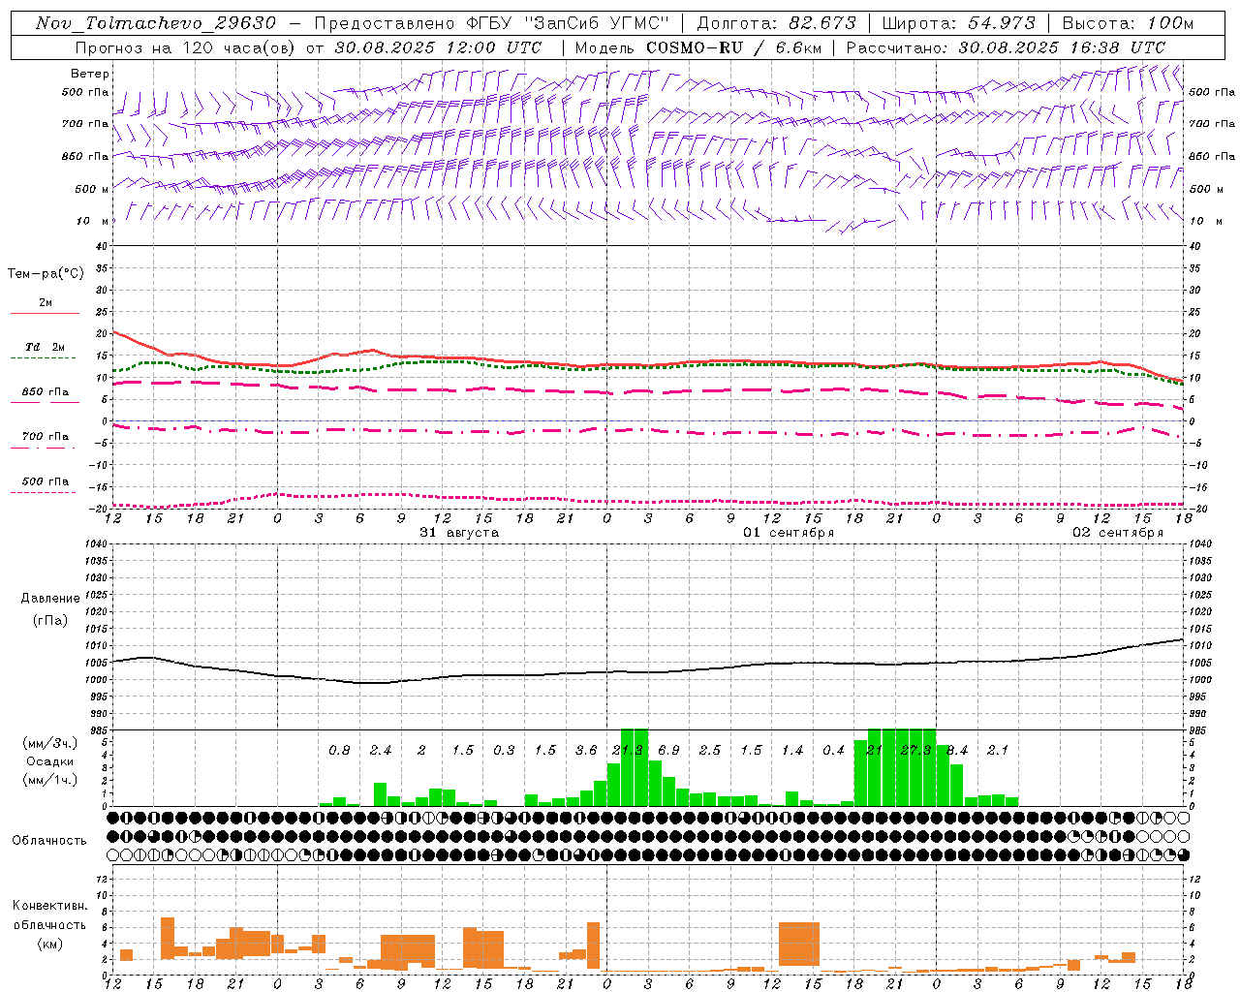Click the 27.3 precipitation total
1240x992 pixels.
pyautogui.click(x=915, y=751)
